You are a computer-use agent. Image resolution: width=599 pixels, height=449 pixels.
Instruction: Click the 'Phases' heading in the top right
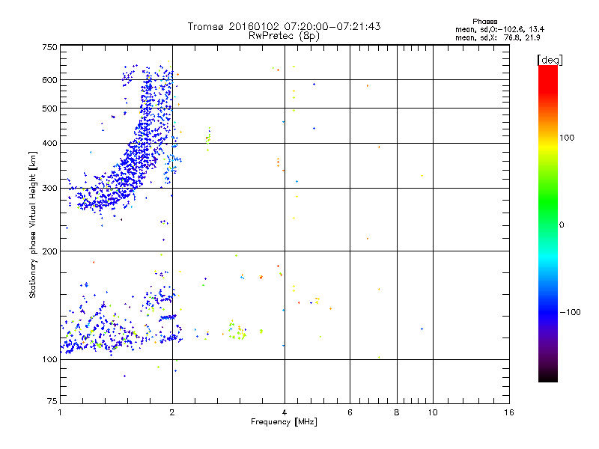pos(484,22)
